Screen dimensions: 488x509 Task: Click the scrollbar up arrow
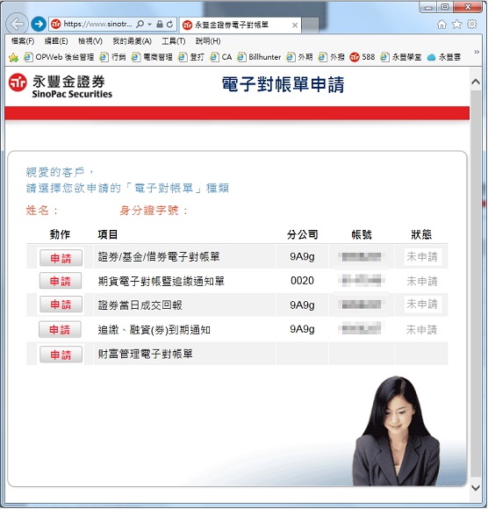coord(476,82)
